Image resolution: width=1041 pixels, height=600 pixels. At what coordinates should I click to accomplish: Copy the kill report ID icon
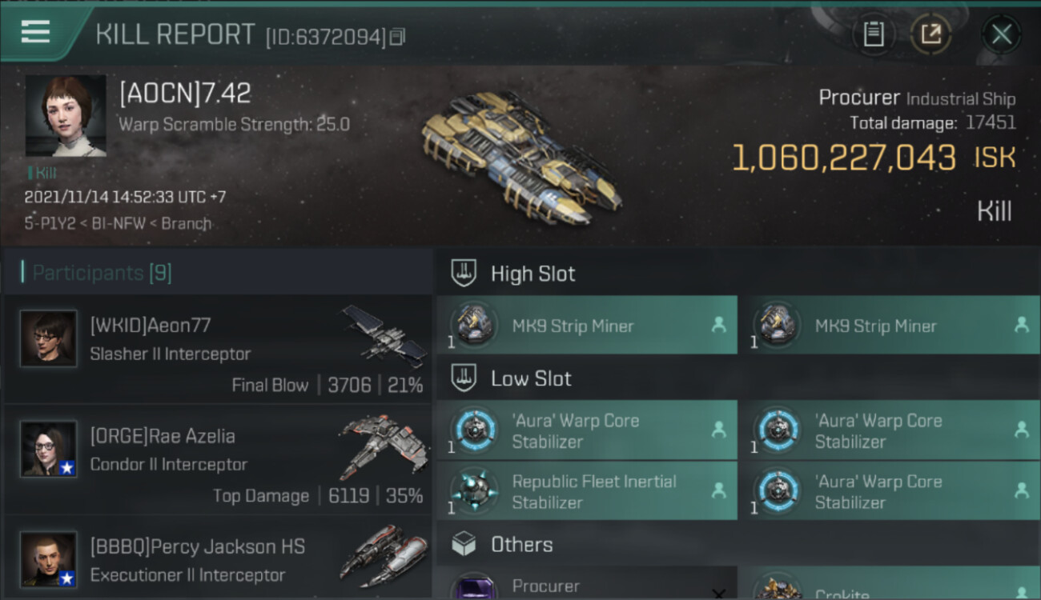(397, 36)
